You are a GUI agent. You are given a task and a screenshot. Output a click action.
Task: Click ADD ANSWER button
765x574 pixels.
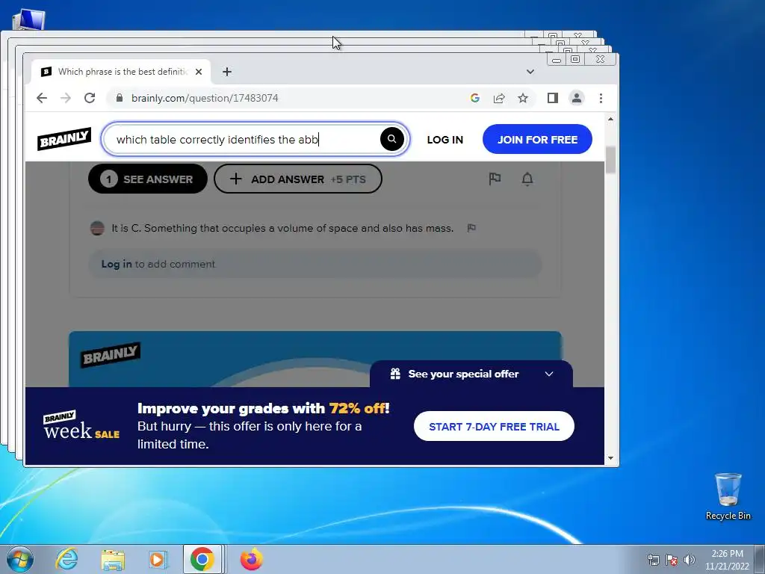(x=297, y=179)
